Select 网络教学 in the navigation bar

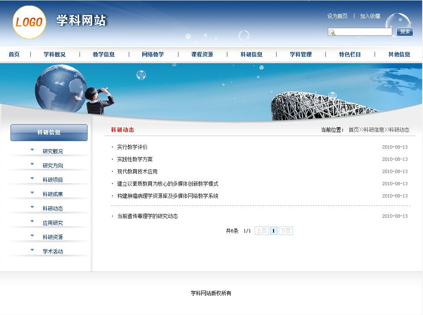(153, 54)
